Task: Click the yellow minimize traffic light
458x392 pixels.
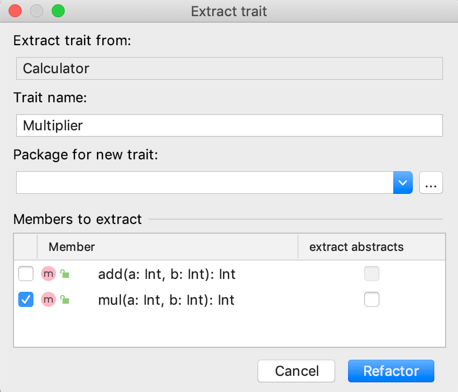Action: pyautogui.click(x=36, y=11)
